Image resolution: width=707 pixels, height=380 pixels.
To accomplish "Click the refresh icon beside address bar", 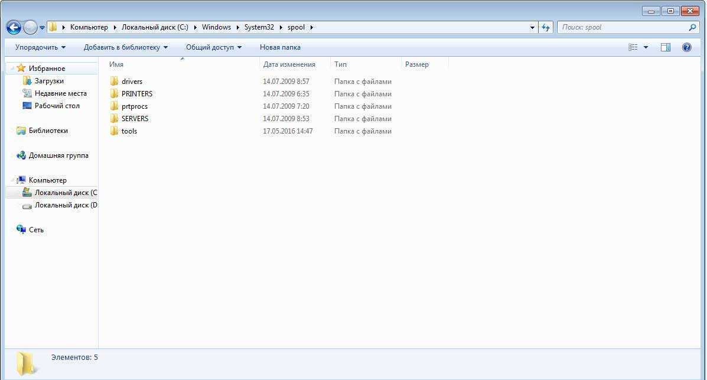I will (x=546, y=28).
